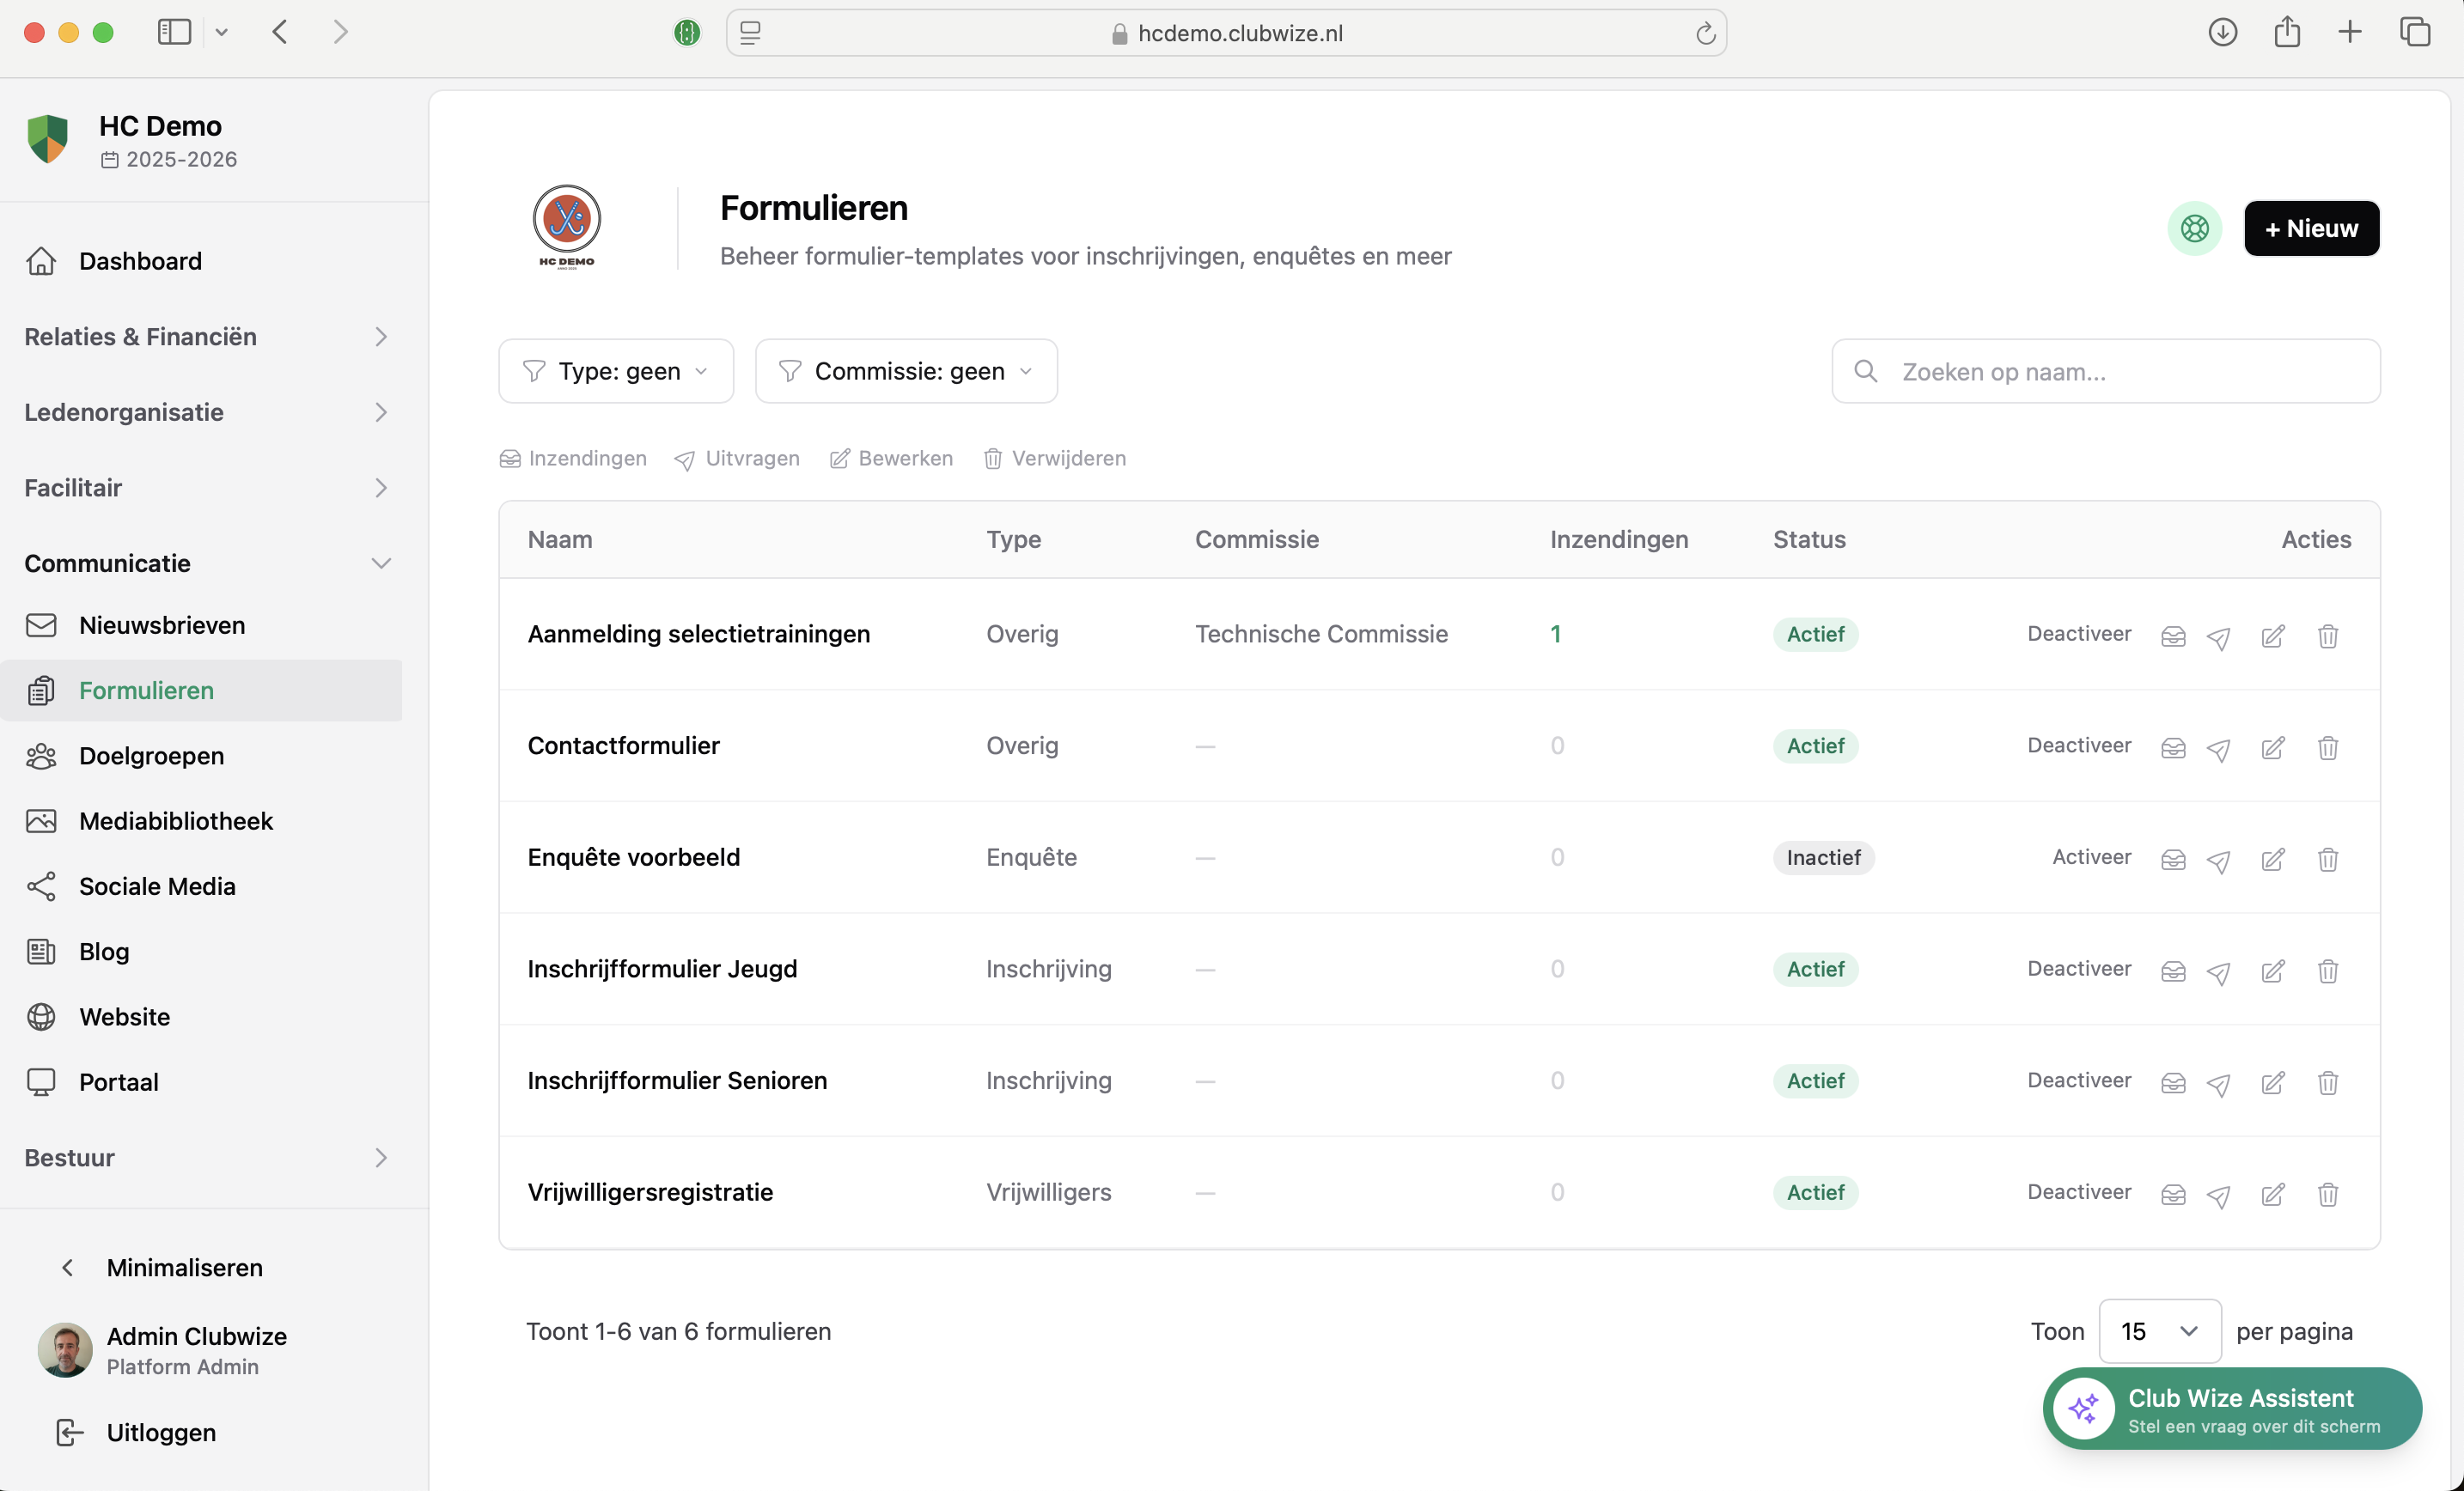
Task: Expand the Ledenorganisatie menu section
Action: coord(124,412)
